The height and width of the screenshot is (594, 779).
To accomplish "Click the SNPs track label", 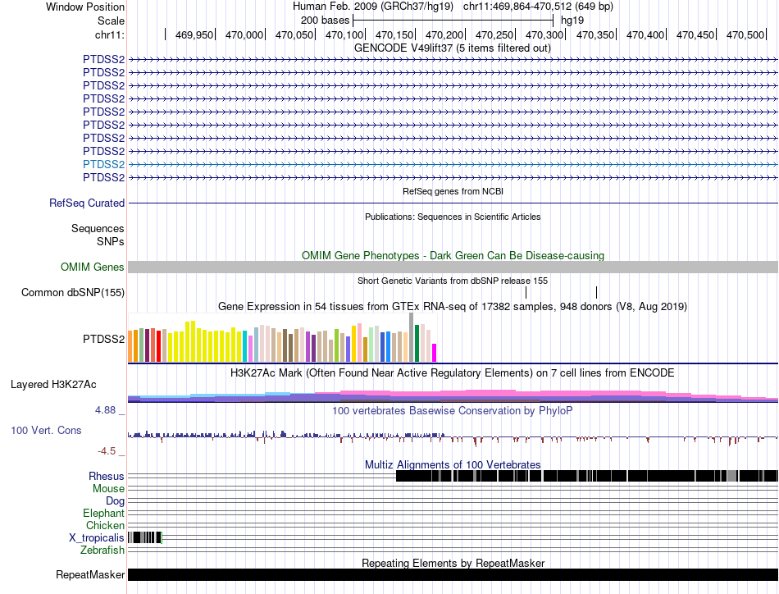I will click(x=111, y=241).
